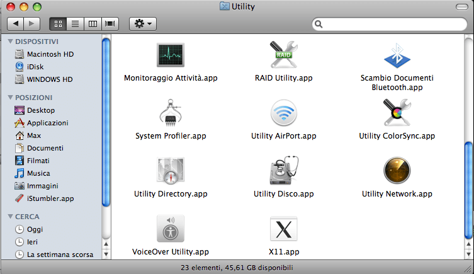Image resolution: width=474 pixels, height=274 pixels.
Task: Open iDisk in the sidebar
Action: click(30, 67)
